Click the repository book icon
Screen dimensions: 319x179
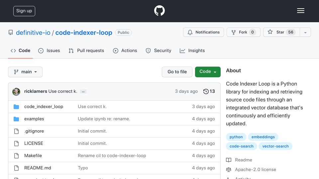tap(11, 32)
